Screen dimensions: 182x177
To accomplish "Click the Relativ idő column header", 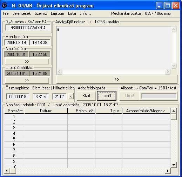I will [x=81, y=111].
